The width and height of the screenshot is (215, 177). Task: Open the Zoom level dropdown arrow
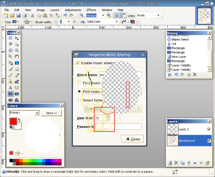click(103, 15)
